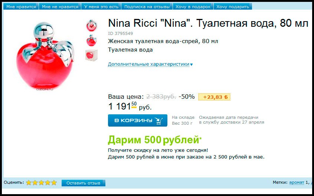The width and height of the screenshot is (314, 196).
Task: Click the cart icon on В корзину button
Action: [158, 121]
